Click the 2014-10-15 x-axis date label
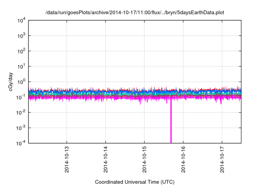The image size is (266, 186). click(144, 159)
